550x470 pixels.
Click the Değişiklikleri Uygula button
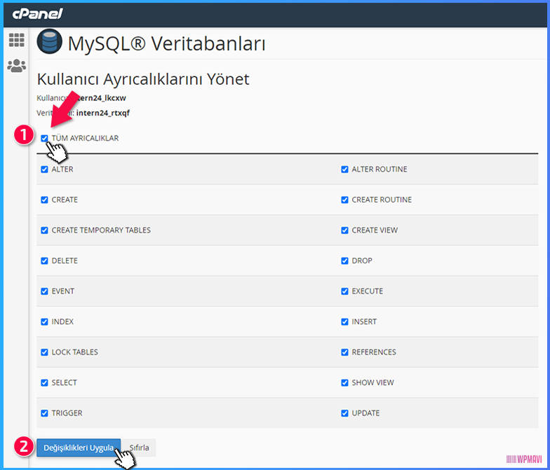pyautogui.click(x=79, y=448)
